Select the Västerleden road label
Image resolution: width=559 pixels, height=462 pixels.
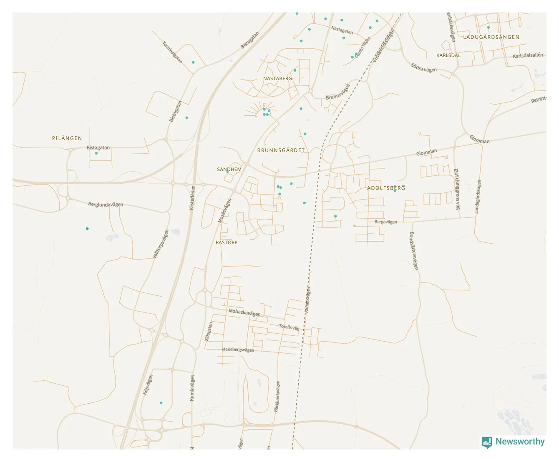pos(192,198)
